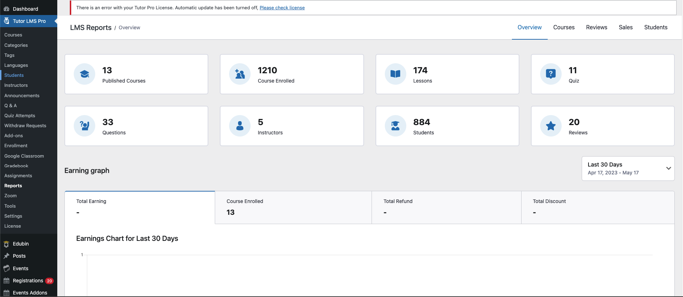The image size is (683, 297).
Task: Click the Events ticket icon
Action: (x=6, y=268)
